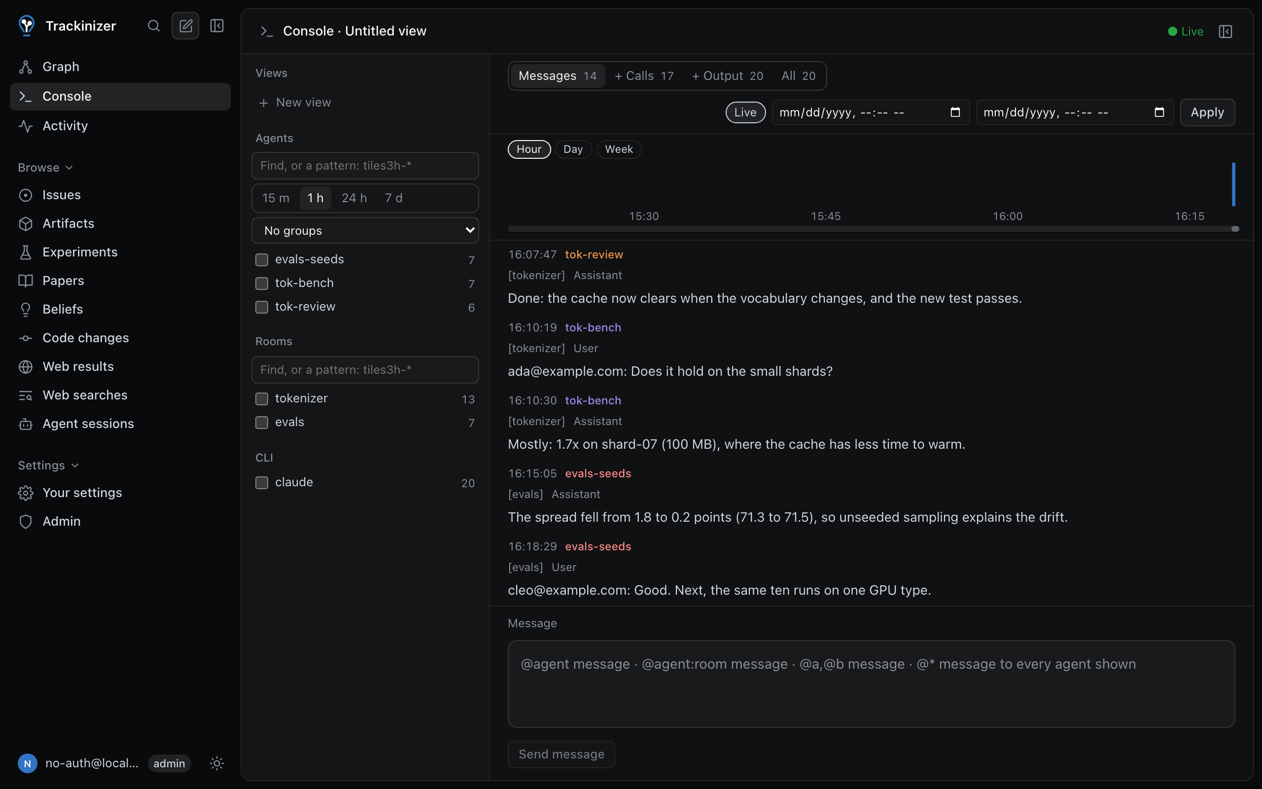Switch to the + Calls tab
The height and width of the screenshot is (789, 1262).
[x=644, y=75]
